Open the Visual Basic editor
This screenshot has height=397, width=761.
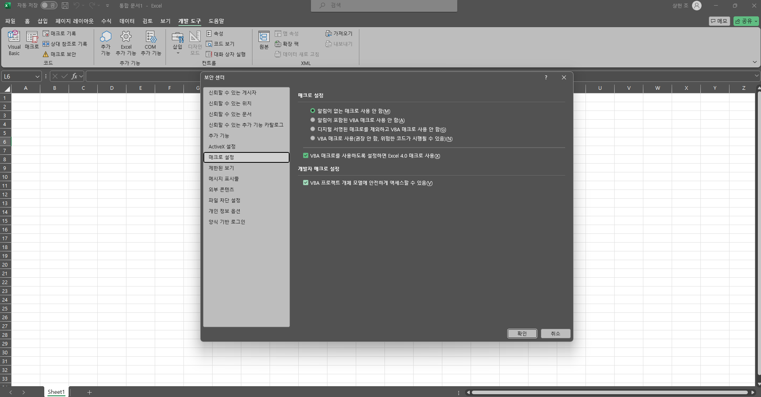tap(14, 43)
